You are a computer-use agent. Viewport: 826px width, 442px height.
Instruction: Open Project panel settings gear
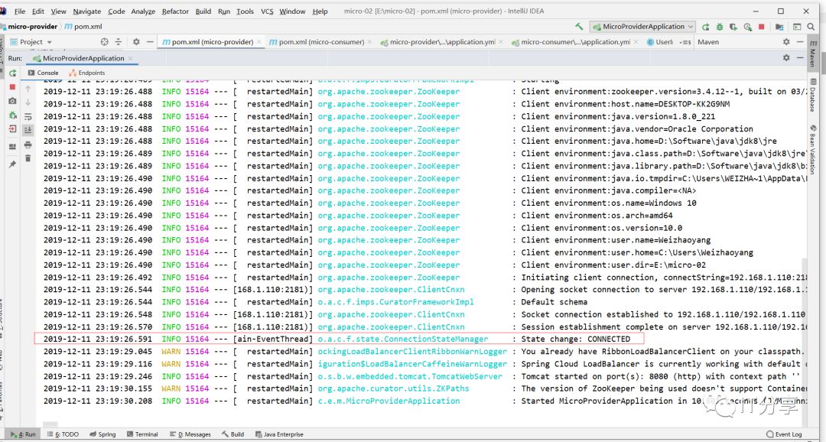click(x=136, y=41)
